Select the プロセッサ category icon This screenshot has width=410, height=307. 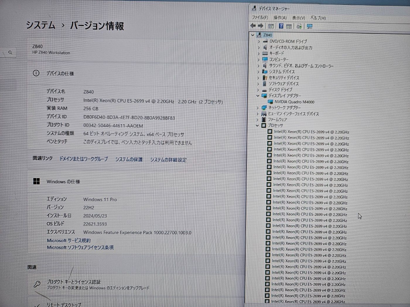pyautogui.click(x=264, y=125)
